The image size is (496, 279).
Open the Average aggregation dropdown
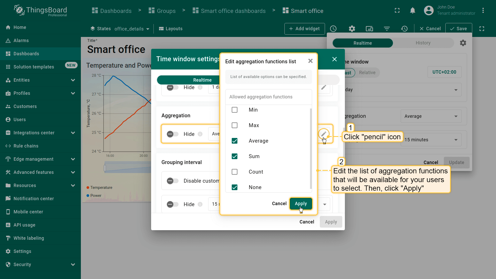[x=431, y=116]
